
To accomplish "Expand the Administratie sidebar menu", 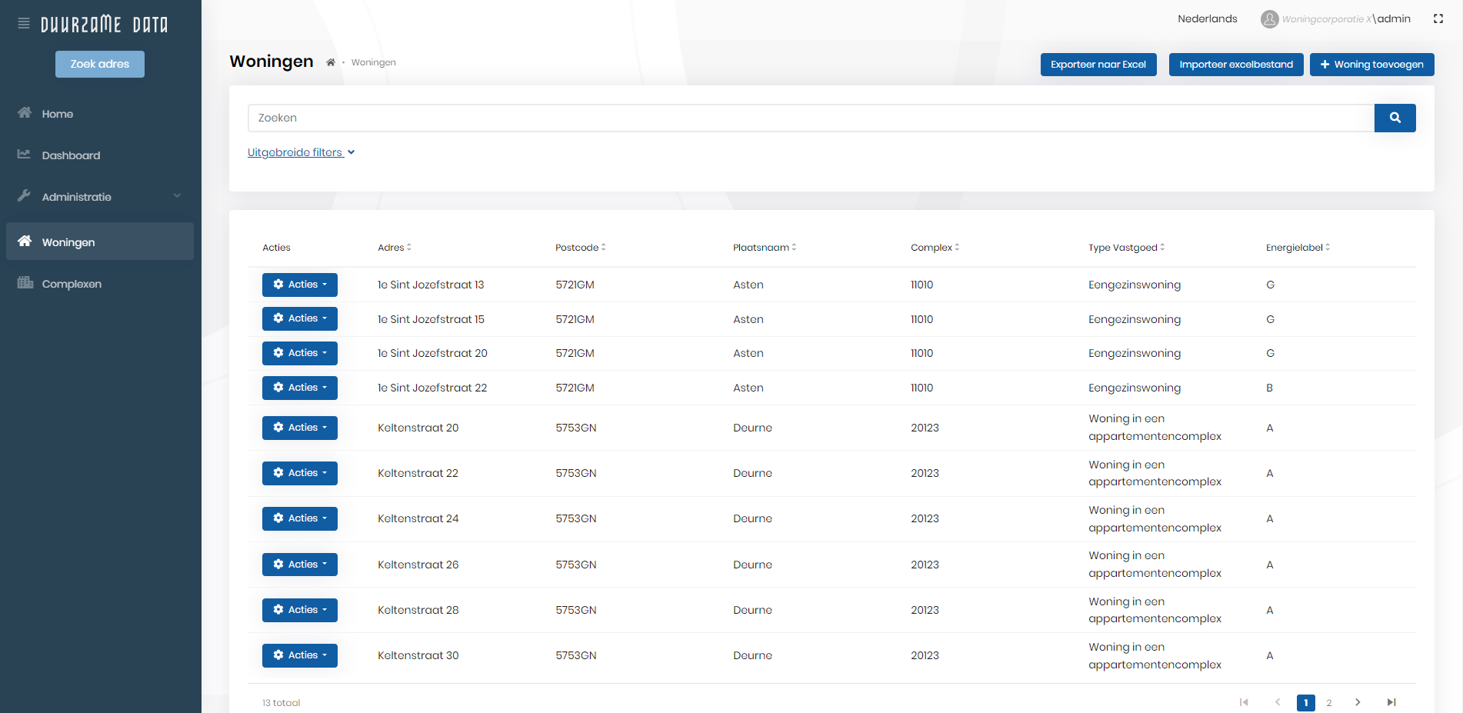I will 100,197.
